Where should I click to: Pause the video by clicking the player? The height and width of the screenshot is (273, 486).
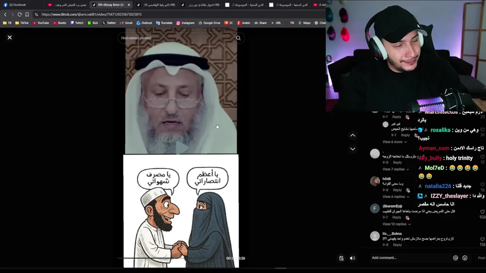click(x=181, y=148)
